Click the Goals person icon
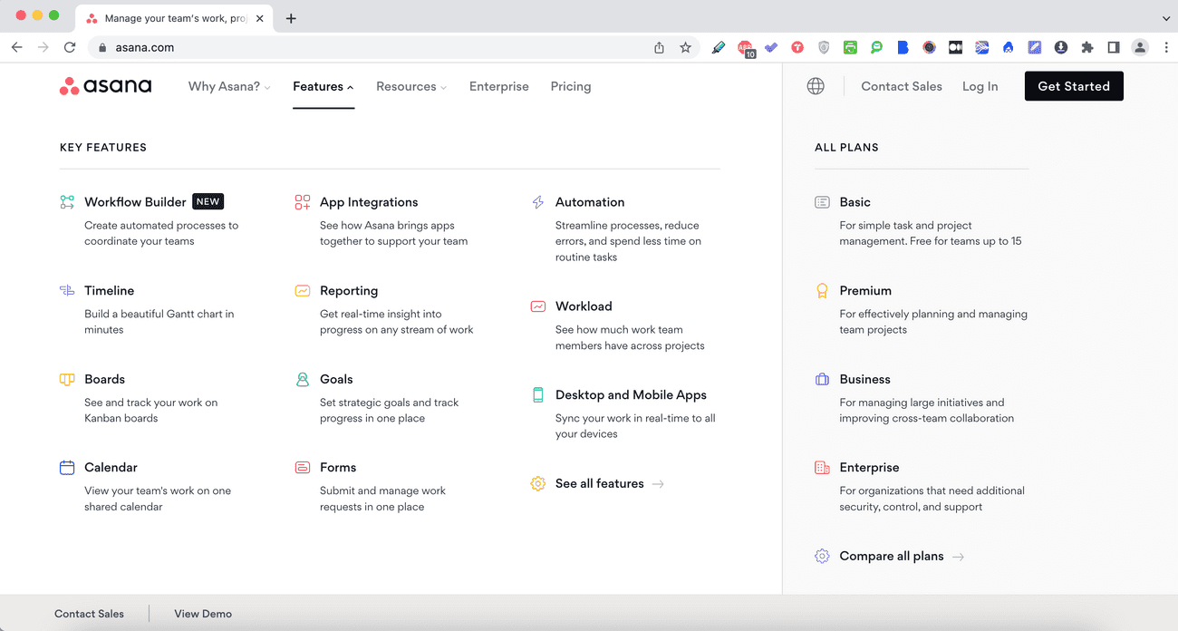 303,379
